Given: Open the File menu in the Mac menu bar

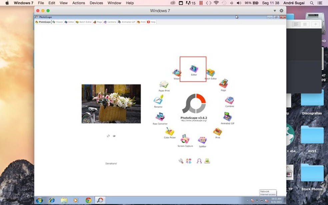Looking at the screenshot, I should click(x=41, y=3).
